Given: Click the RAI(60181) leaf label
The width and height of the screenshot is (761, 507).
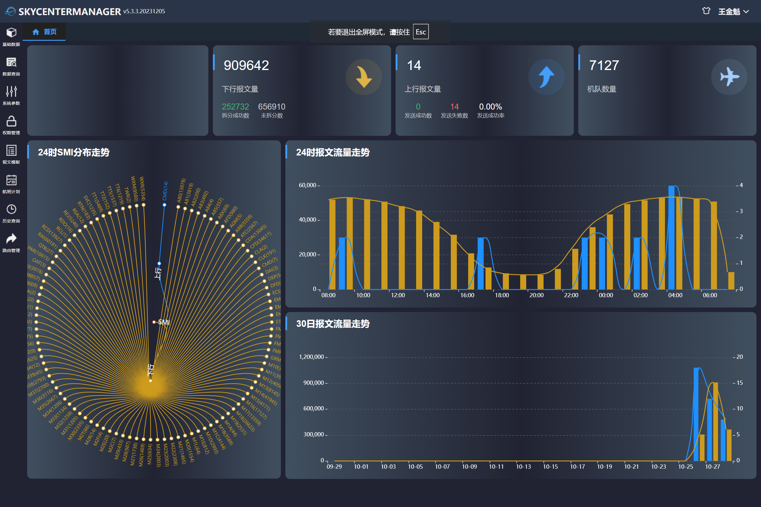Looking at the screenshot, I should coord(48,241).
